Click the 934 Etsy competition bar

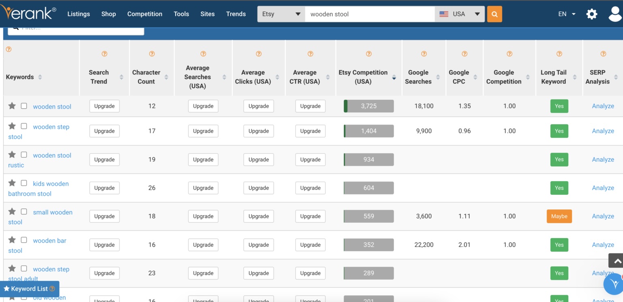pyautogui.click(x=369, y=160)
